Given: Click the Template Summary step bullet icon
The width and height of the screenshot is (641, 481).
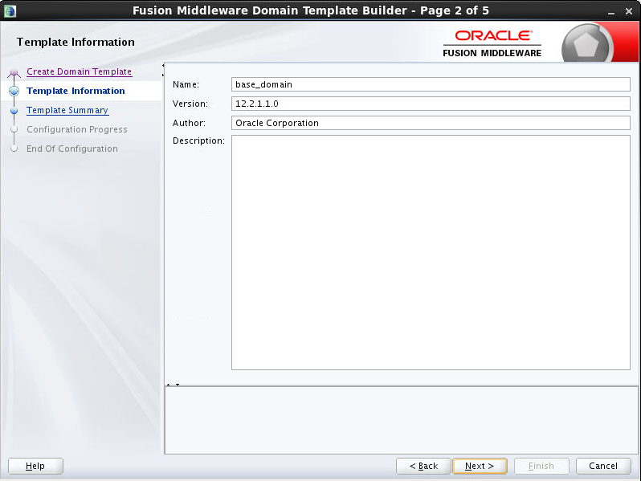Looking at the screenshot, I should pyautogui.click(x=14, y=110).
